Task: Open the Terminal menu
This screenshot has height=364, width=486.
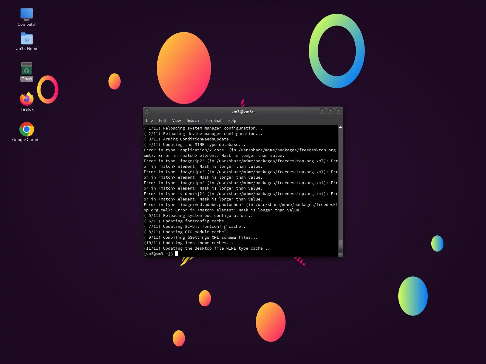Action: coord(213,120)
